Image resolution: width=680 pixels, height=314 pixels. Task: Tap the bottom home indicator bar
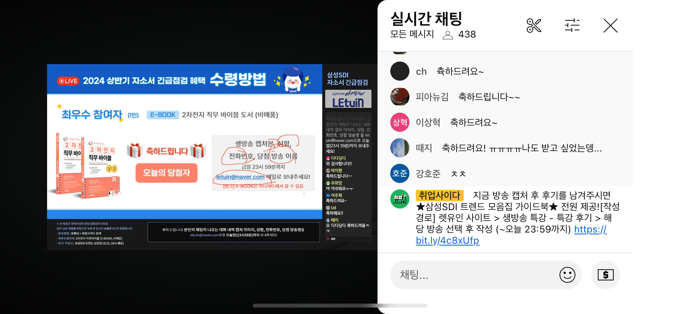[x=340, y=305]
